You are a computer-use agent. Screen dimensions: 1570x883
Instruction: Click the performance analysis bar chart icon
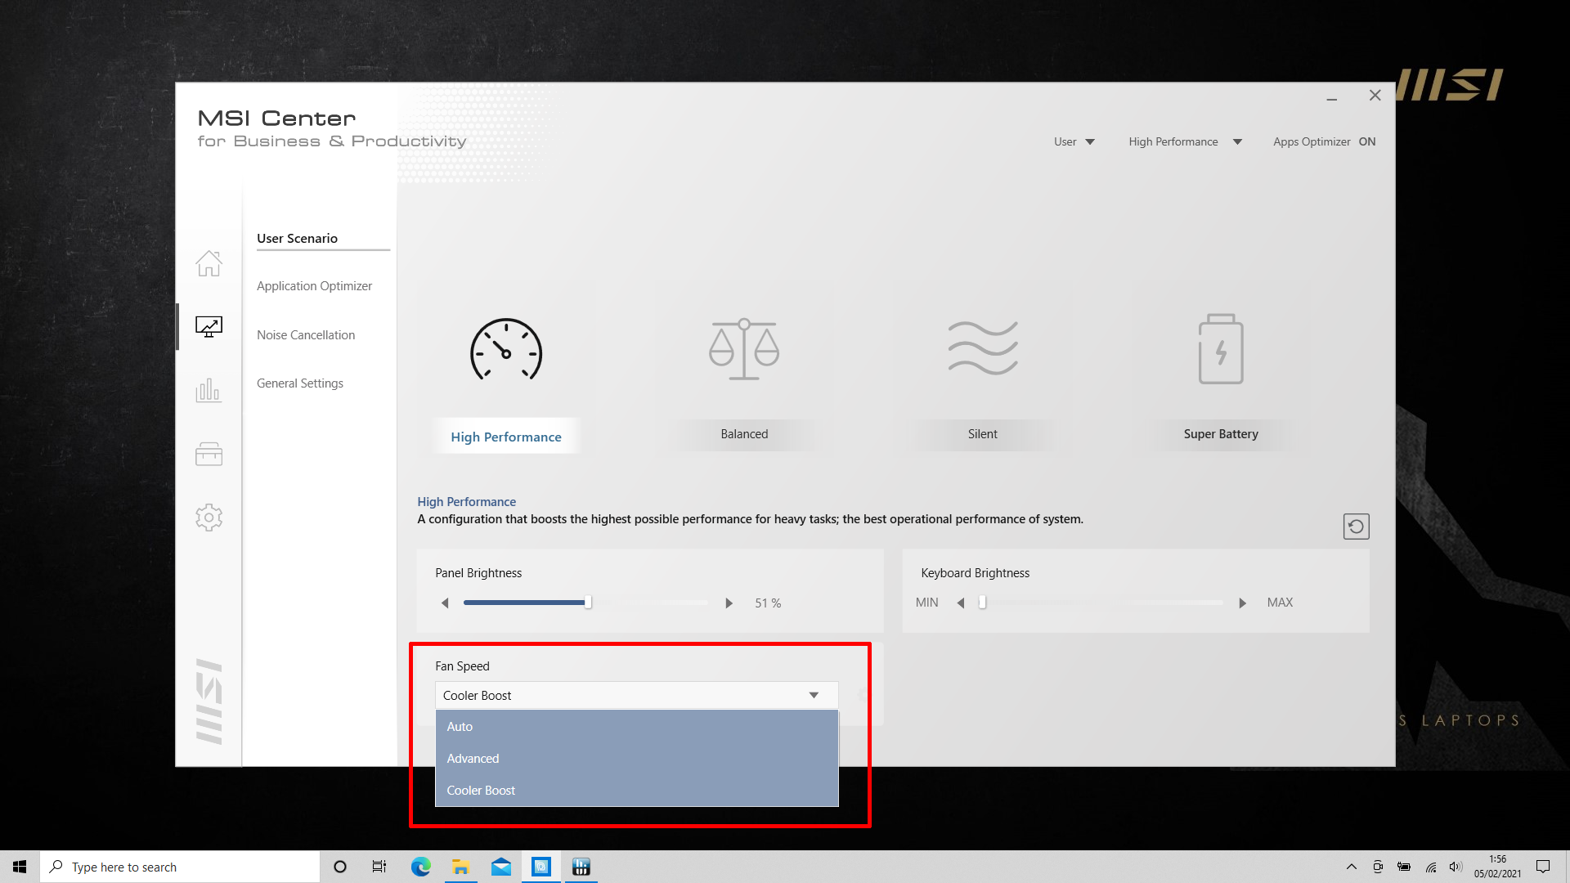[x=209, y=390]
